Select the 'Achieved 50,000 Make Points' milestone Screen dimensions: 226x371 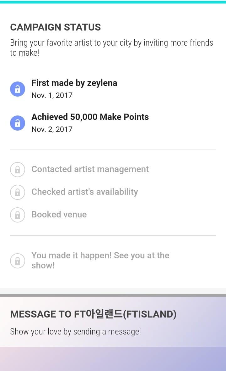[x=90, y=117]
